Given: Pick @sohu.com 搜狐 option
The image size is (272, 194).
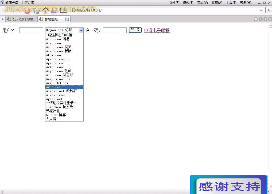Looking at the screenshot, I should coord(64,47).
